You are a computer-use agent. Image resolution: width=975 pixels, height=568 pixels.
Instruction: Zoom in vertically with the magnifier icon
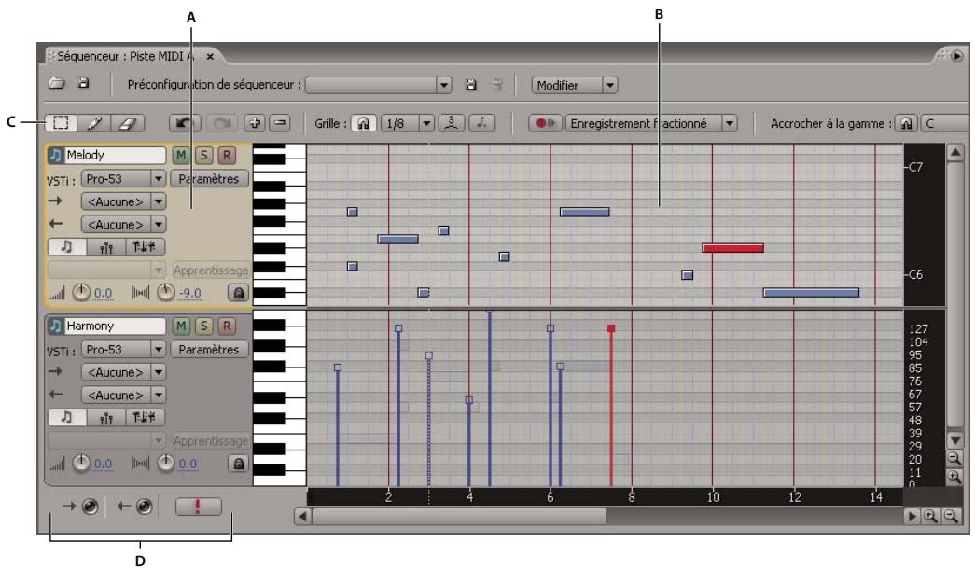pos(954,478)
